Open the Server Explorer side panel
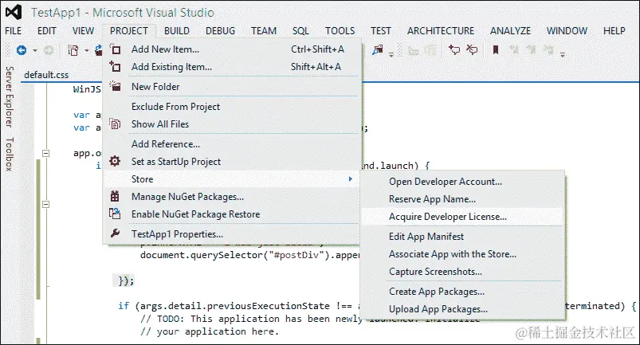 click(9, 97)
